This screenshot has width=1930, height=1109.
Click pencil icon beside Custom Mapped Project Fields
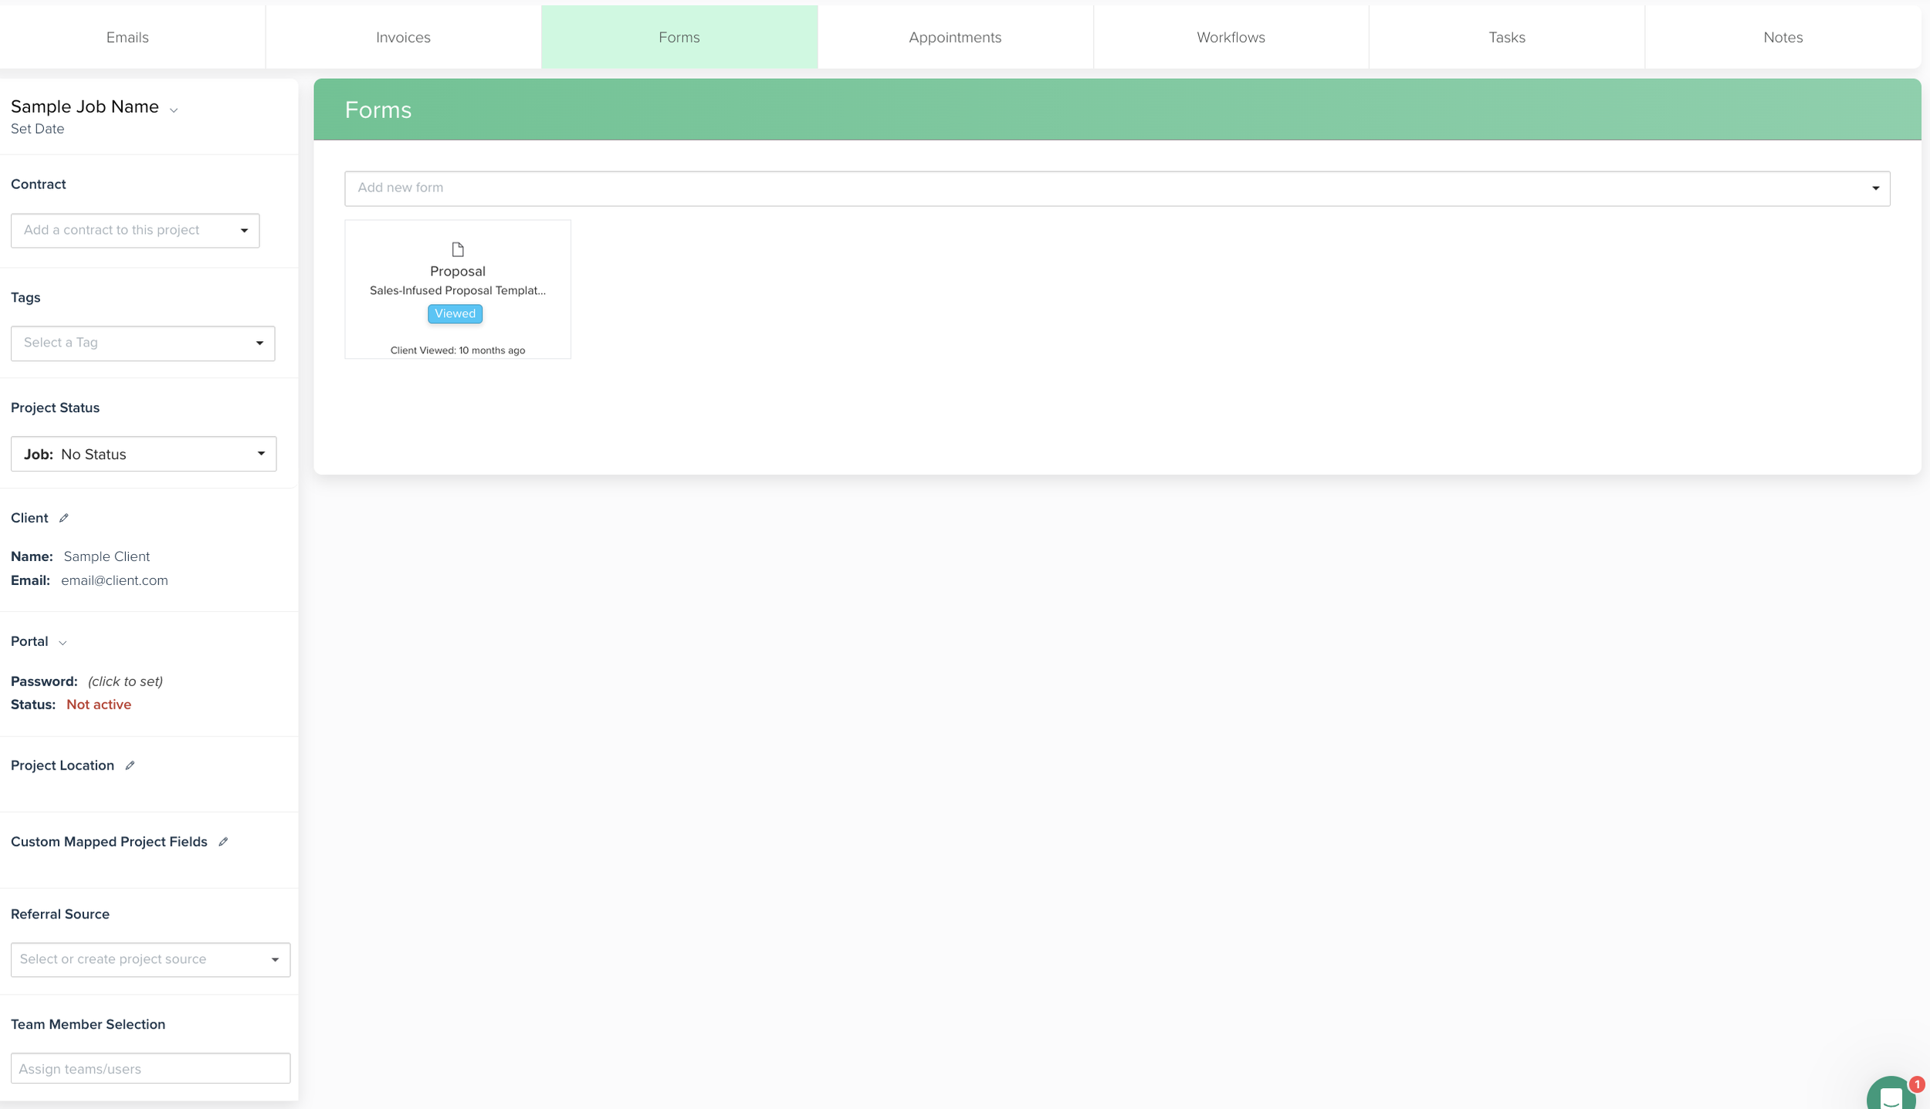point(223,842)
